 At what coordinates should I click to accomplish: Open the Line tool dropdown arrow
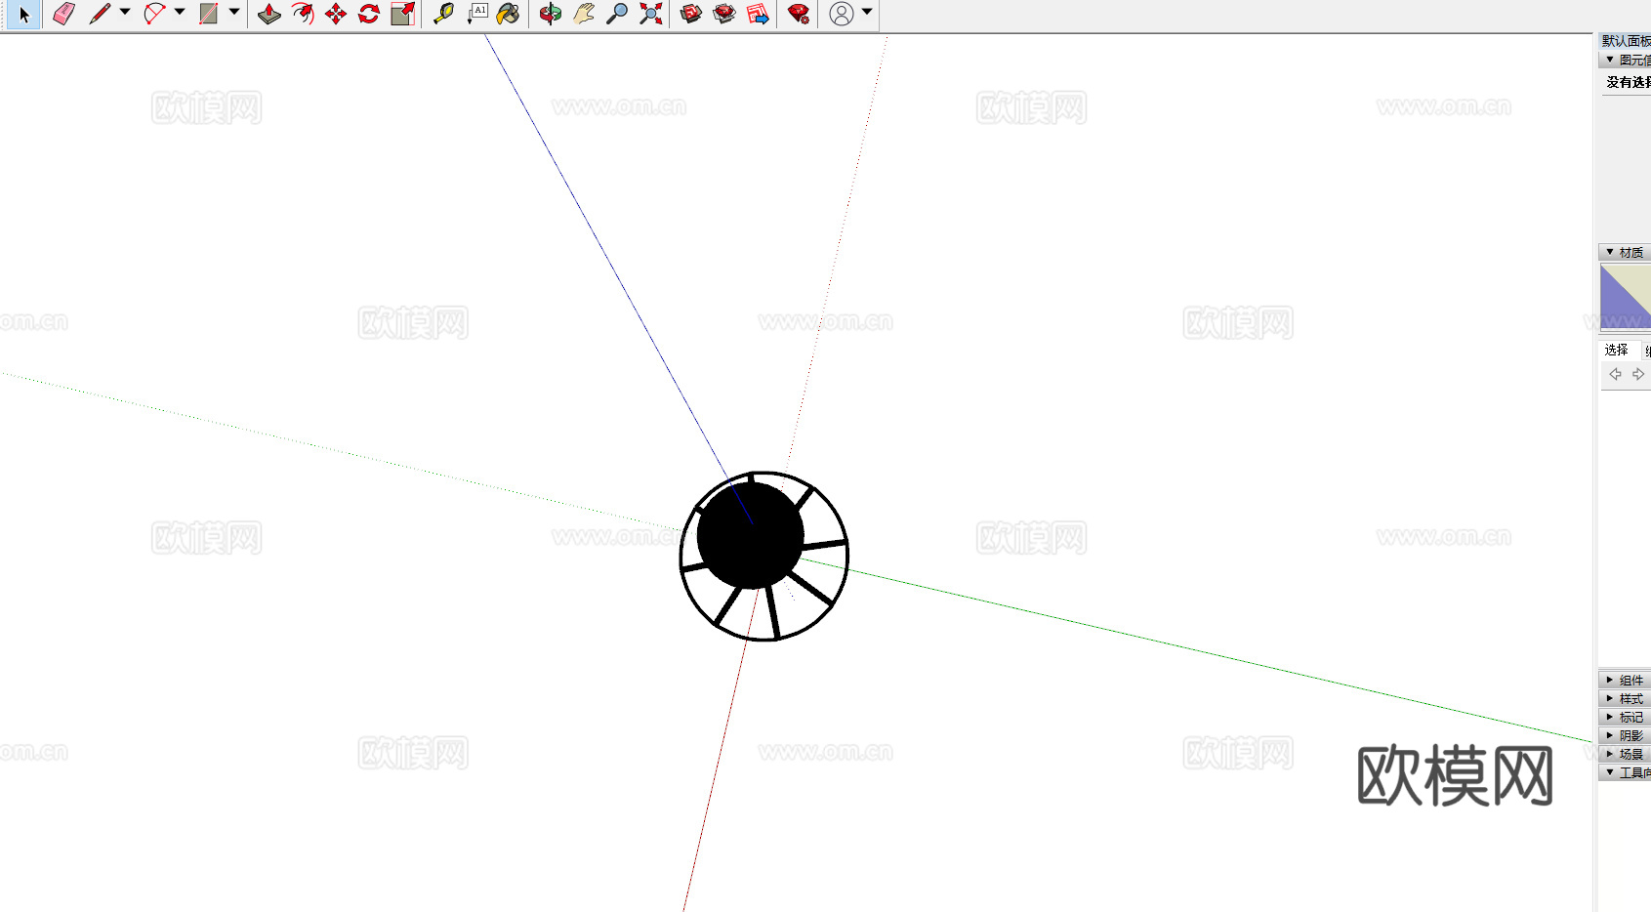pos(125,12)
